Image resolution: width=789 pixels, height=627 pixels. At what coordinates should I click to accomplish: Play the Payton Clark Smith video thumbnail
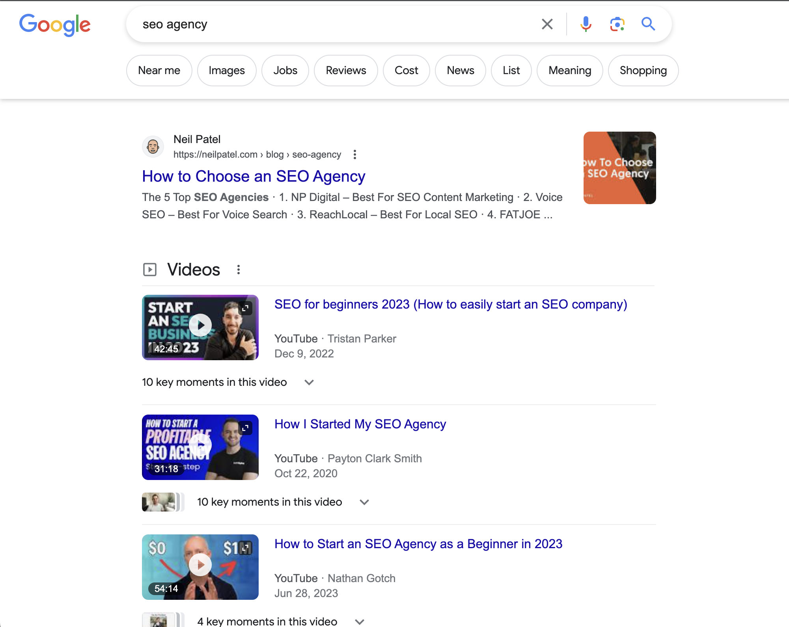[200, 447]
